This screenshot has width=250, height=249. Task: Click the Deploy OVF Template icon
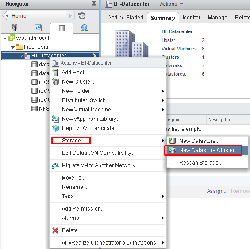(x=55, y=128)
